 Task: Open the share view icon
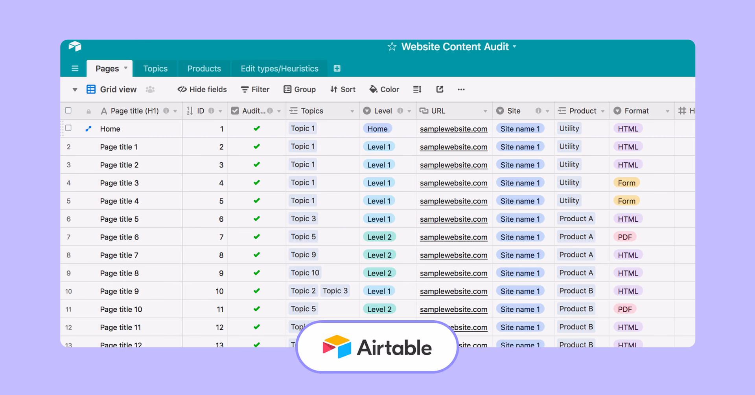[x=439, y=89]
